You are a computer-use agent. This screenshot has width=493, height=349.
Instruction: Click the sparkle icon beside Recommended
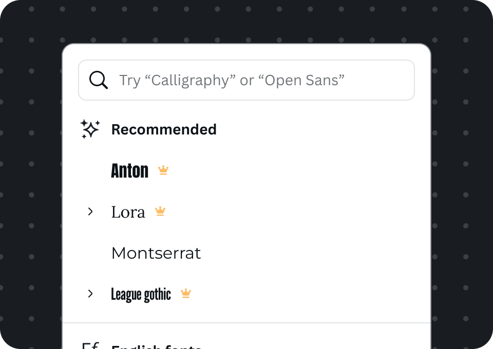click(90, 129)
